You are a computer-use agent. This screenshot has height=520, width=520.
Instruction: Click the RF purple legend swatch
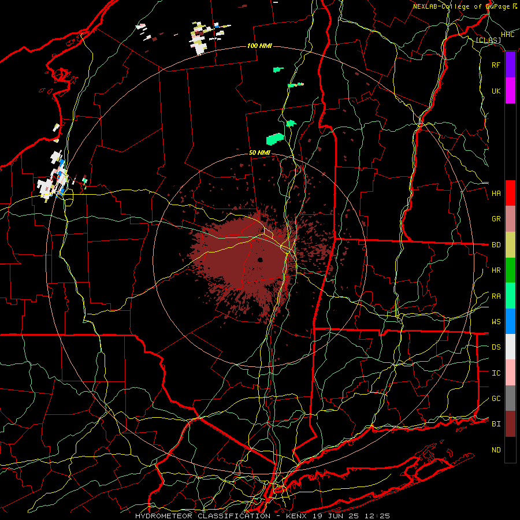click(510, 65)
